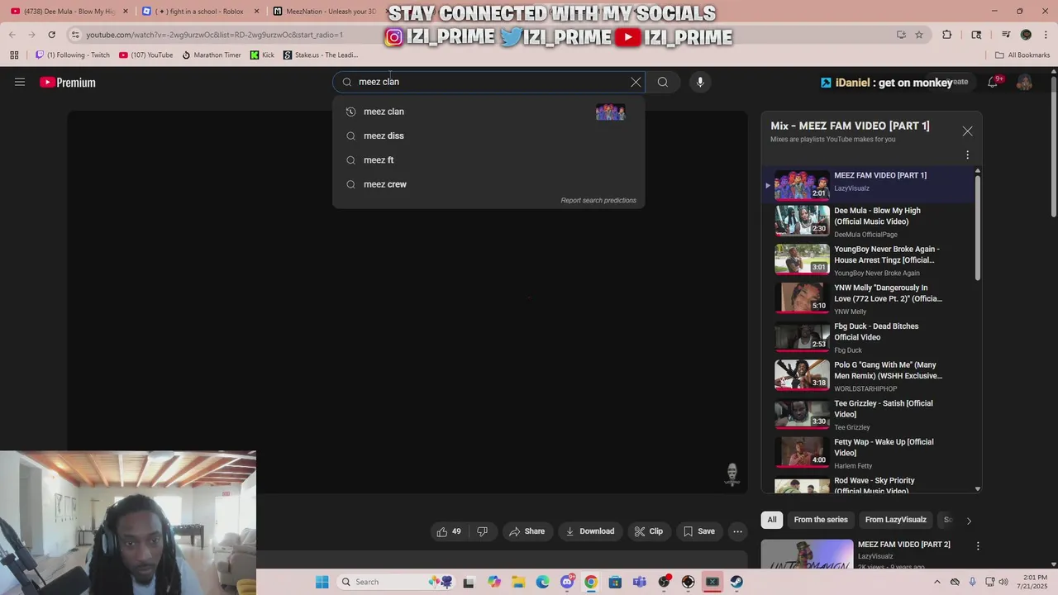Switch to the Roblox 'fight in a school' tab
Viewport: 1058px width, 595px height.
(x=198, y=12)
